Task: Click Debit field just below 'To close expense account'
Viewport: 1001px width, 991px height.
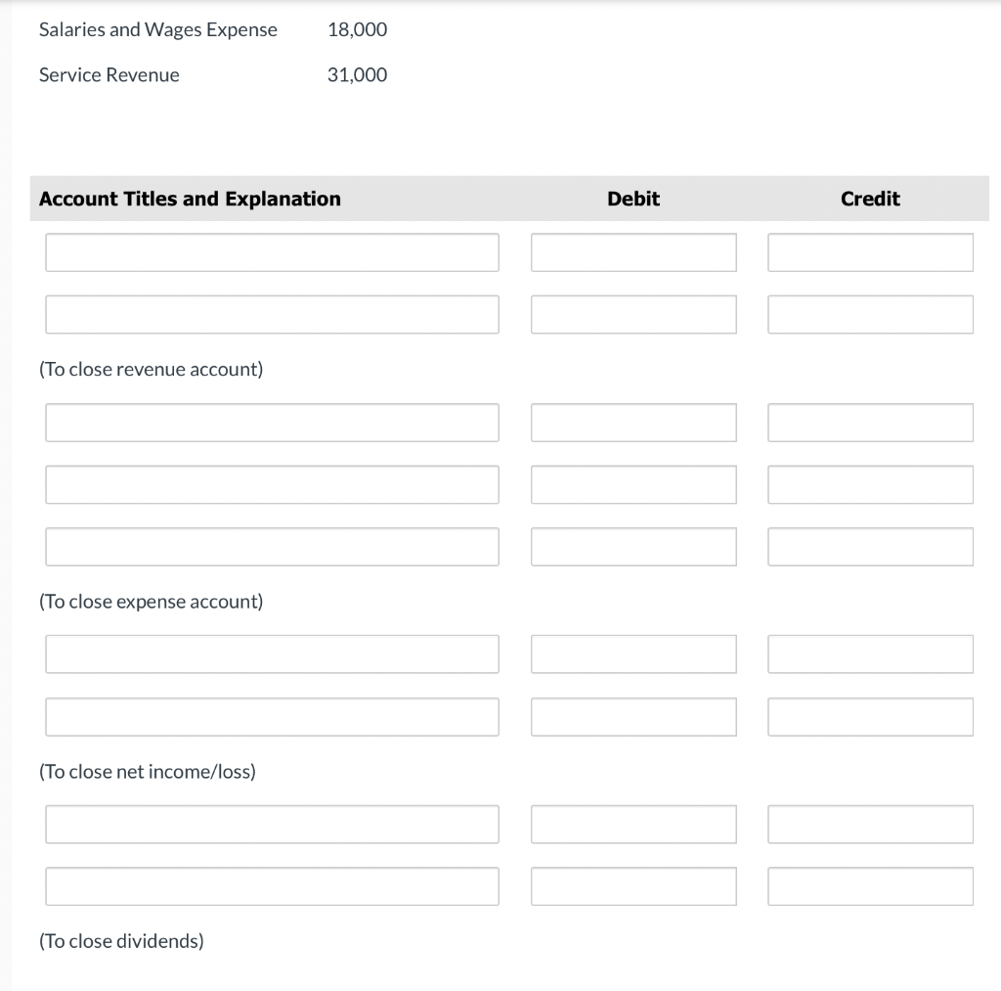Action: (x=633, y=654)
